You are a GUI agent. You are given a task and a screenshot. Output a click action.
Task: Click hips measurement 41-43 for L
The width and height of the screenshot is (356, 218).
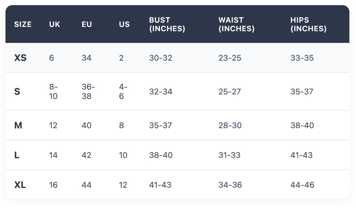click(x=301, y=155)
